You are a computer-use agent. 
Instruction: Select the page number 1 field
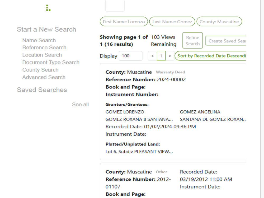point(161,56)
